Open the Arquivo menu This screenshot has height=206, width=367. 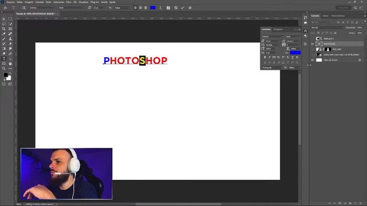coord(10,2)
